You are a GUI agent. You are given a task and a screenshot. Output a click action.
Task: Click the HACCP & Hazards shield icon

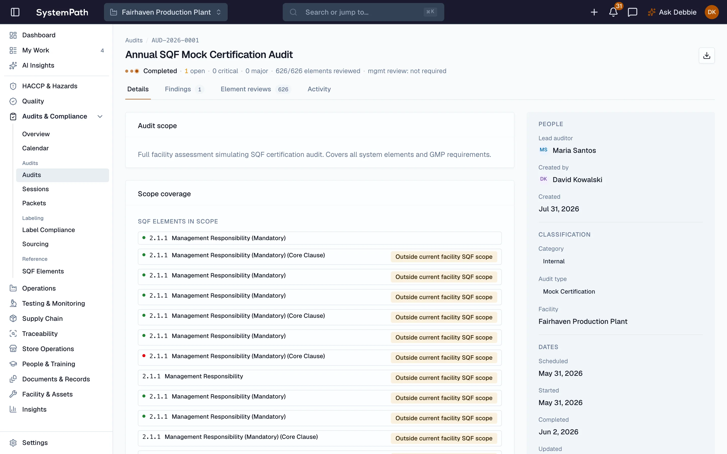point(13,86)
